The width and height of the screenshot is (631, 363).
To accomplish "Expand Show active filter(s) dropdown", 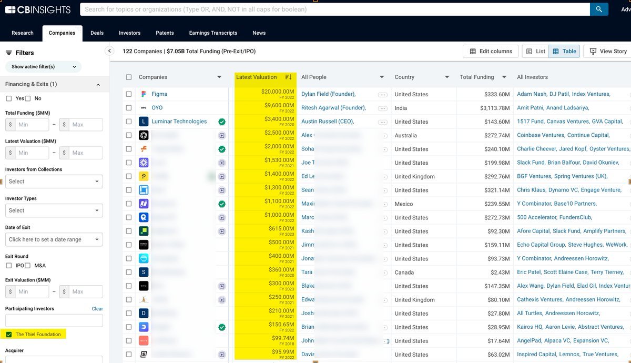I will tap(43, 67).
